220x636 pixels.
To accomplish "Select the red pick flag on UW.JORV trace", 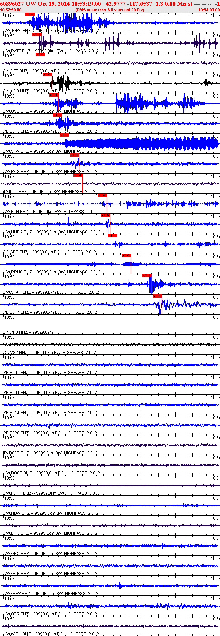I will point(30,14).
